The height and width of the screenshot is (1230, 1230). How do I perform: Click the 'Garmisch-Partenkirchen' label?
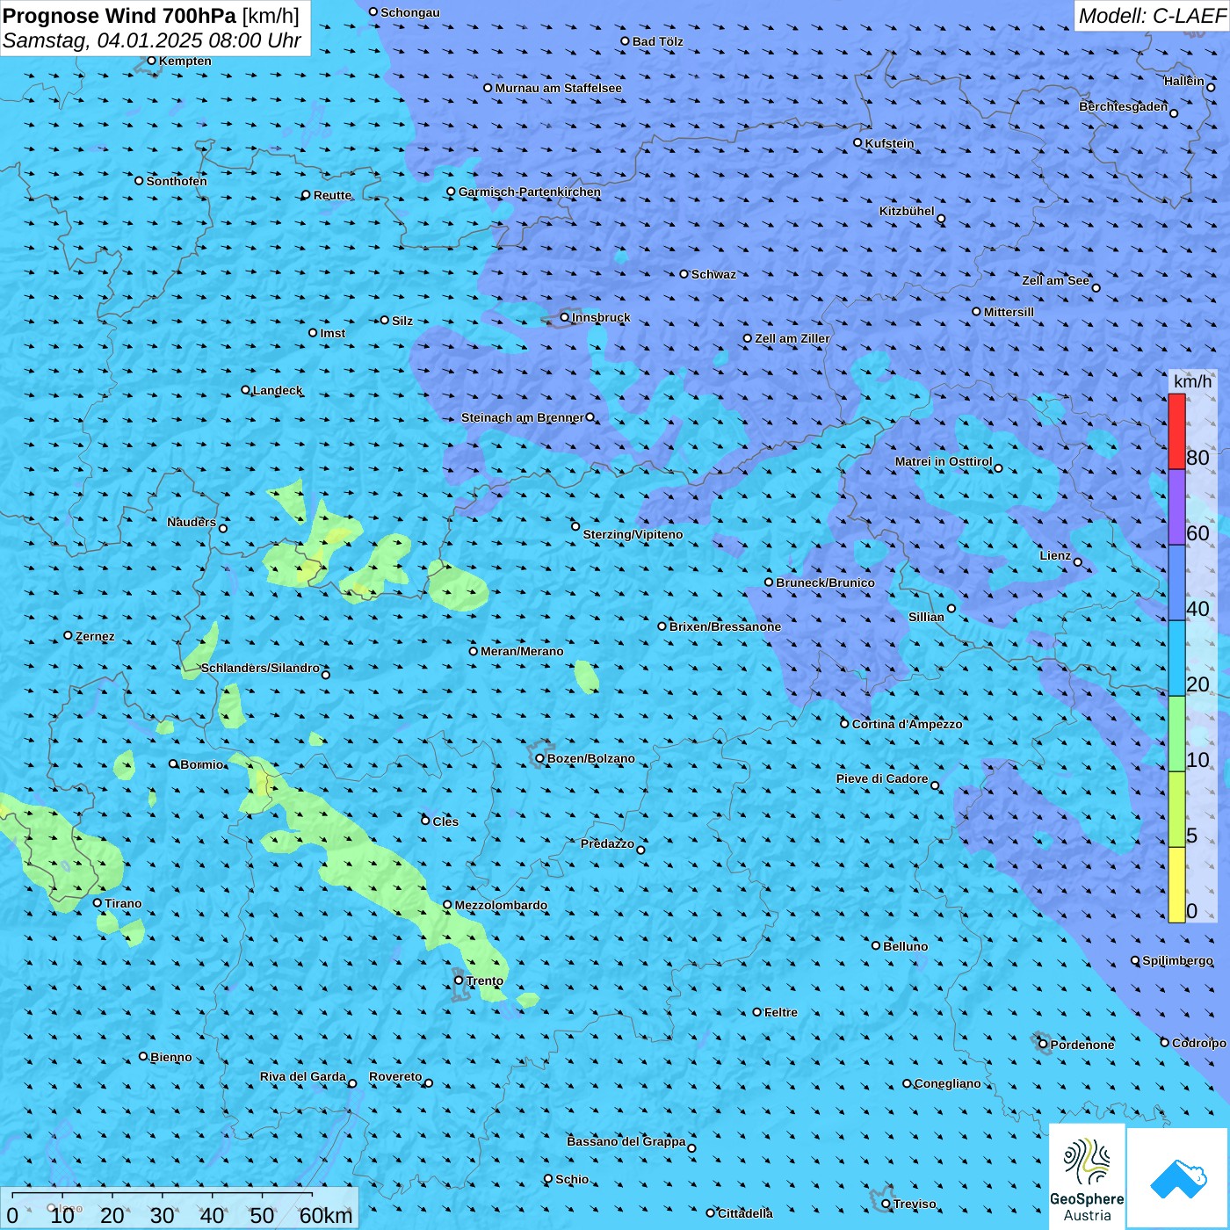530,192
